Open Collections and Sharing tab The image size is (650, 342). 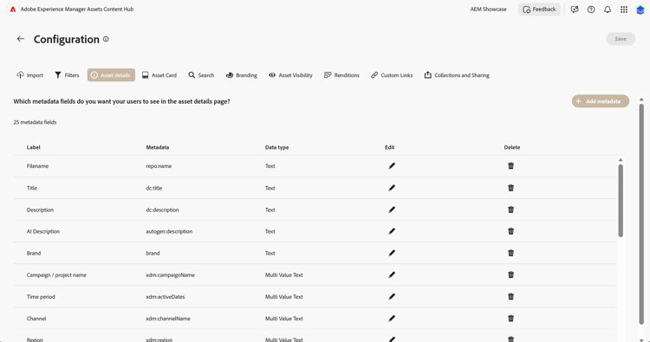457,75
